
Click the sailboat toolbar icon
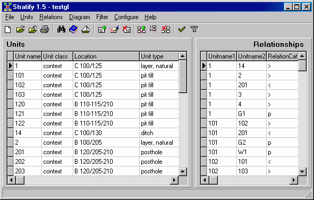(x=86, y=29)
